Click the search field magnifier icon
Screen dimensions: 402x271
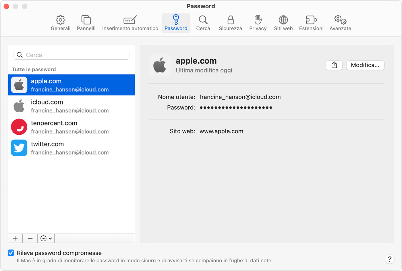20,55
